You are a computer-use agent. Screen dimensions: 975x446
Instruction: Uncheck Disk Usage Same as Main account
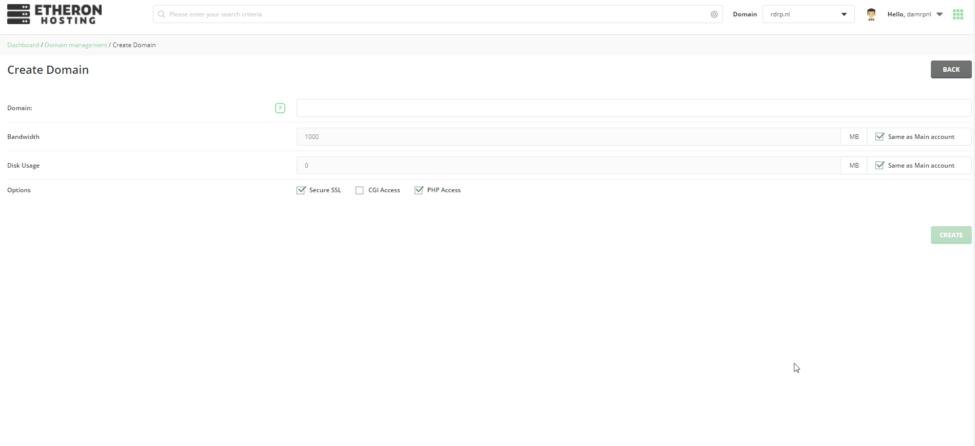click(880, 166)
